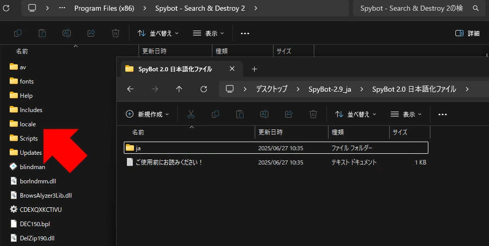
Task: Select the Updates folder
Action: [x=25, y=152]
